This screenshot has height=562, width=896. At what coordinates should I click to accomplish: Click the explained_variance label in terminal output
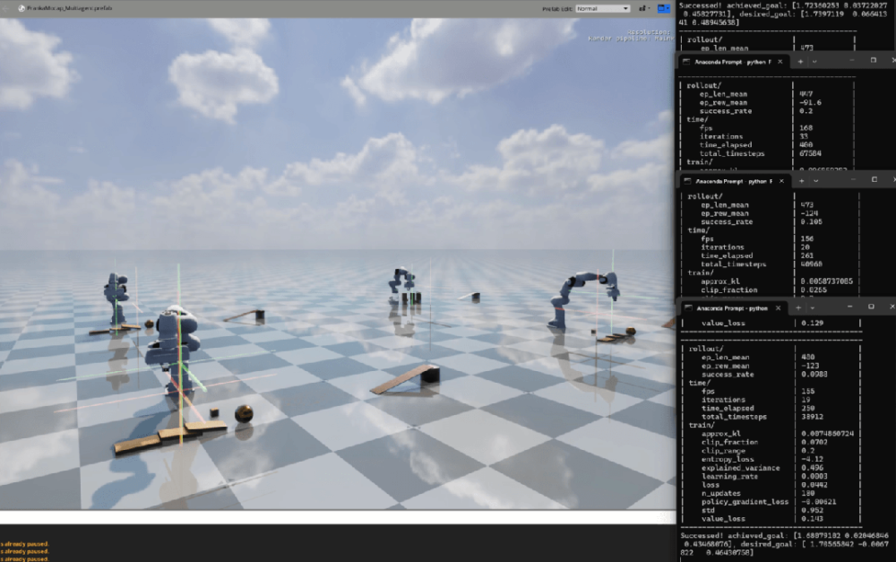(x=741, y=468)
